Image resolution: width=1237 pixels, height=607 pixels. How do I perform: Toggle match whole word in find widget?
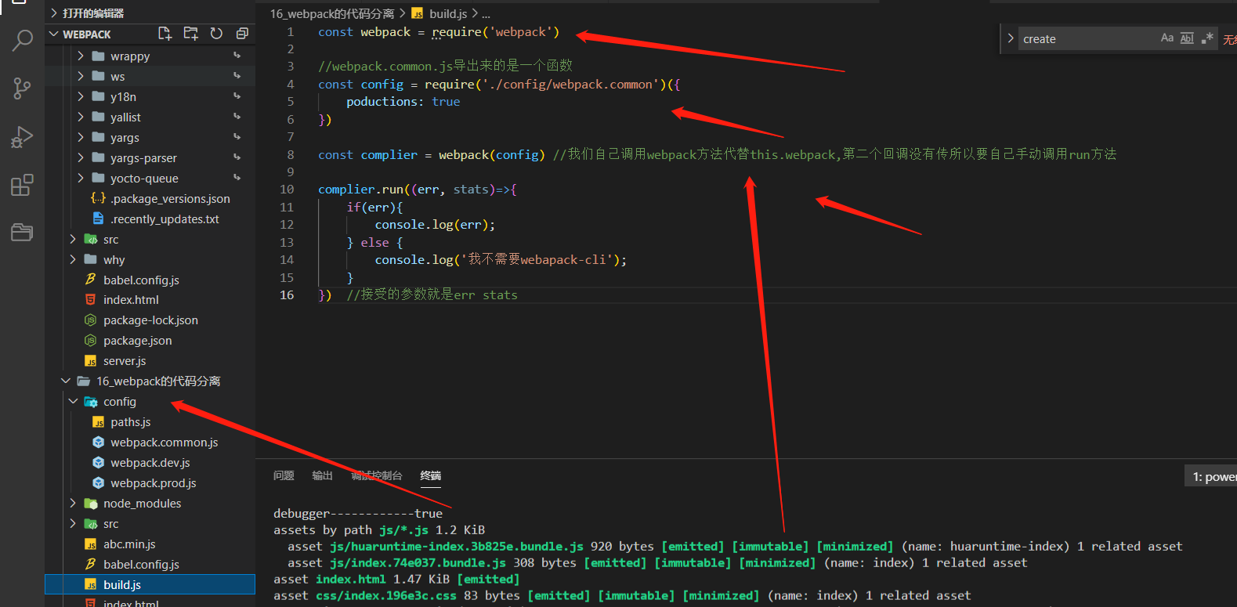pyautogui.click(x=1187, y=38)
